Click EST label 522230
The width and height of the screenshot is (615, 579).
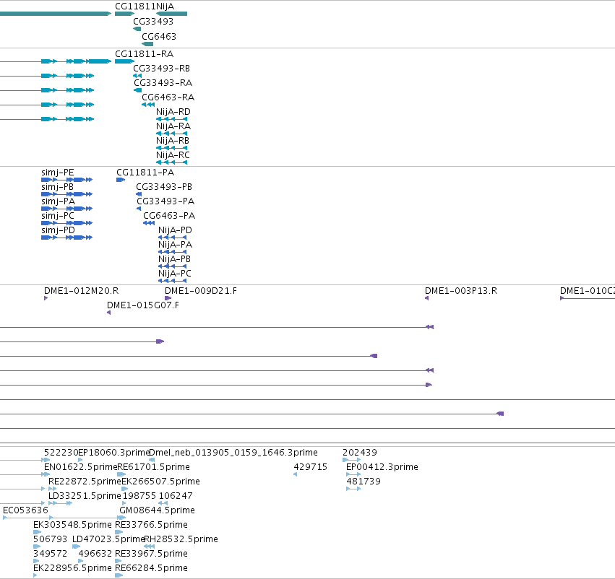coord(61,453)
